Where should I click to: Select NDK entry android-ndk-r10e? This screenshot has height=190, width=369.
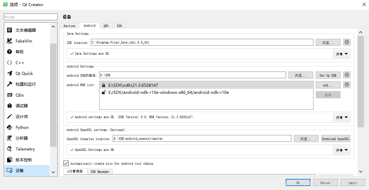(x=206, y=92)
